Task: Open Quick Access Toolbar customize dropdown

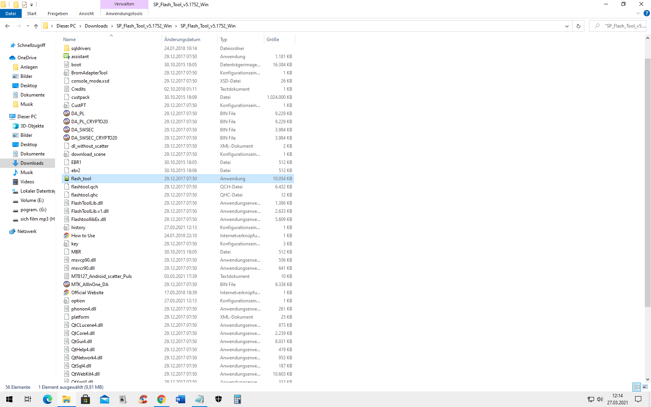Action: pos(31,5)
